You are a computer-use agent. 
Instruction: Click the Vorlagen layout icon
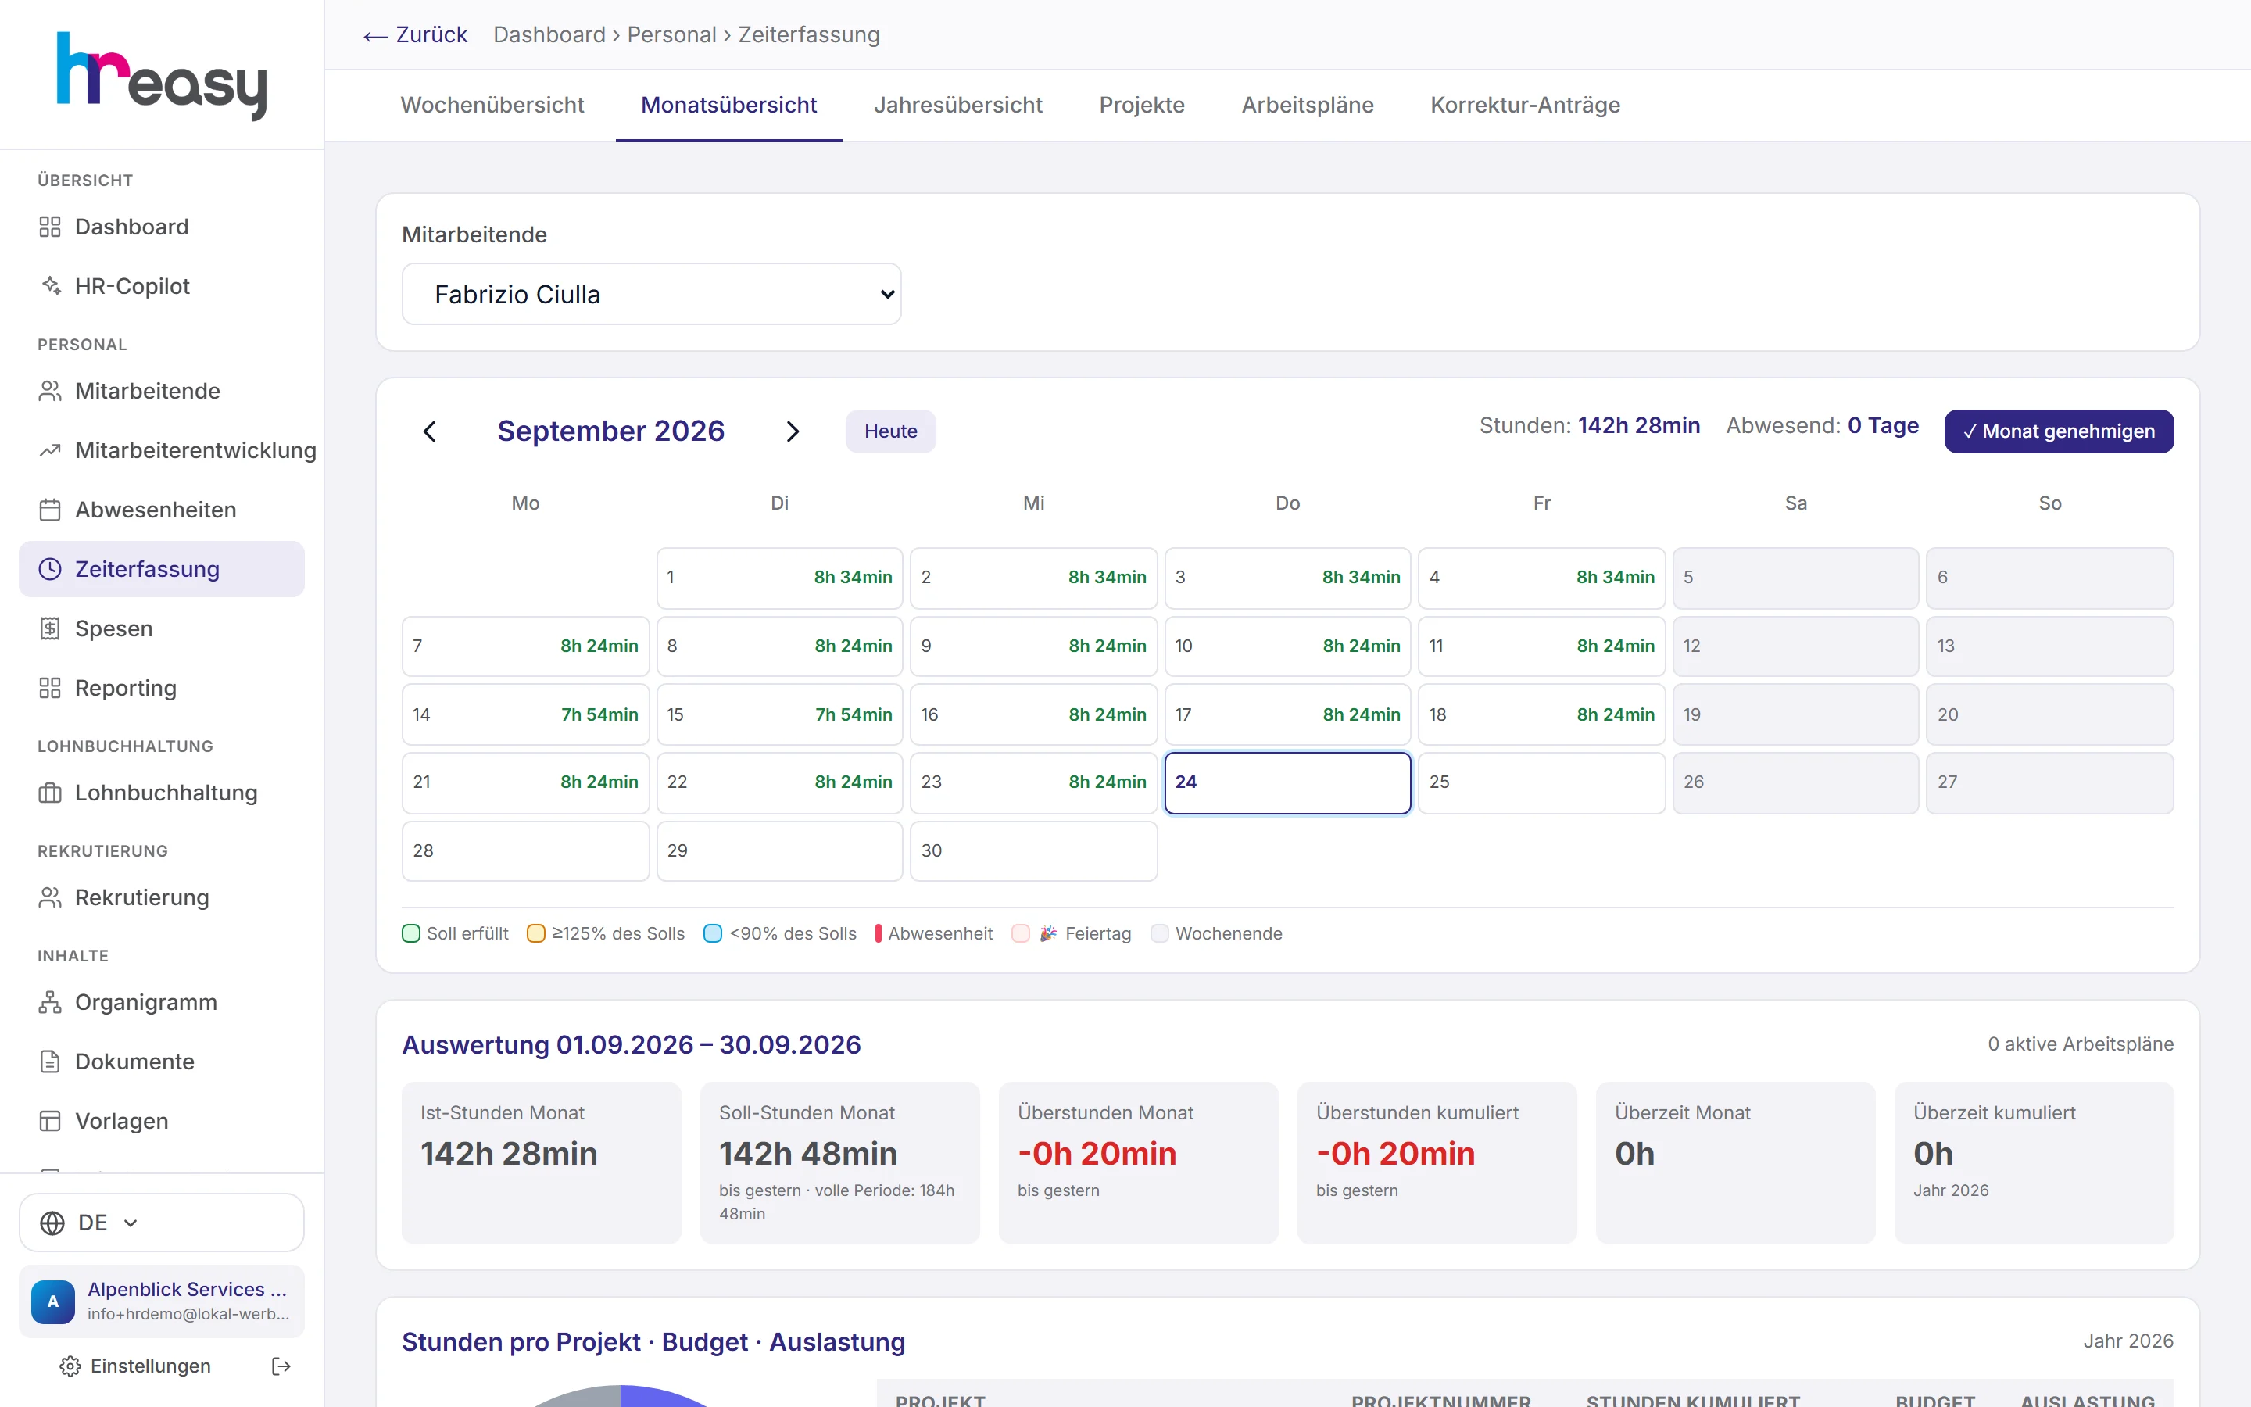pyautogui.click(x=50, y=1122)
